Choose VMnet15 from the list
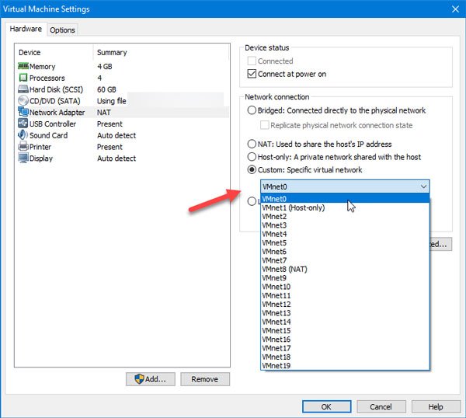466x418 pixels. point(345,331)
